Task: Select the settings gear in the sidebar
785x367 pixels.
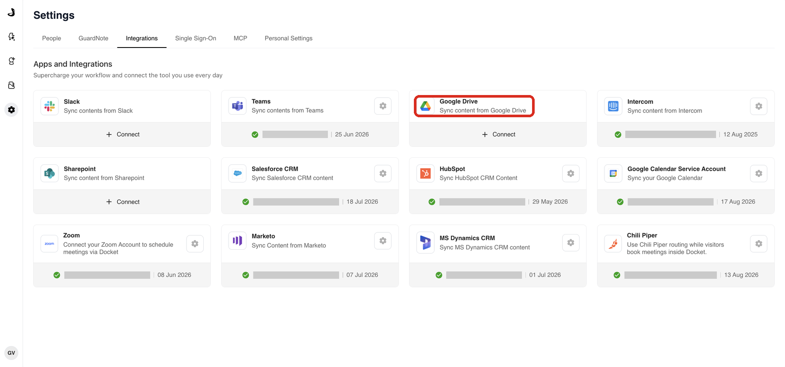Action: [x=11, y=110]
